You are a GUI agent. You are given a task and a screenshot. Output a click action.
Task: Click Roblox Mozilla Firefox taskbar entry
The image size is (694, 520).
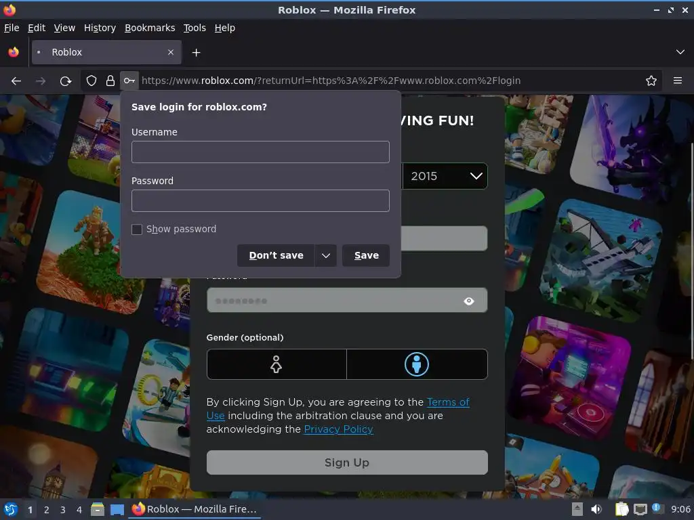pos(195,509)
